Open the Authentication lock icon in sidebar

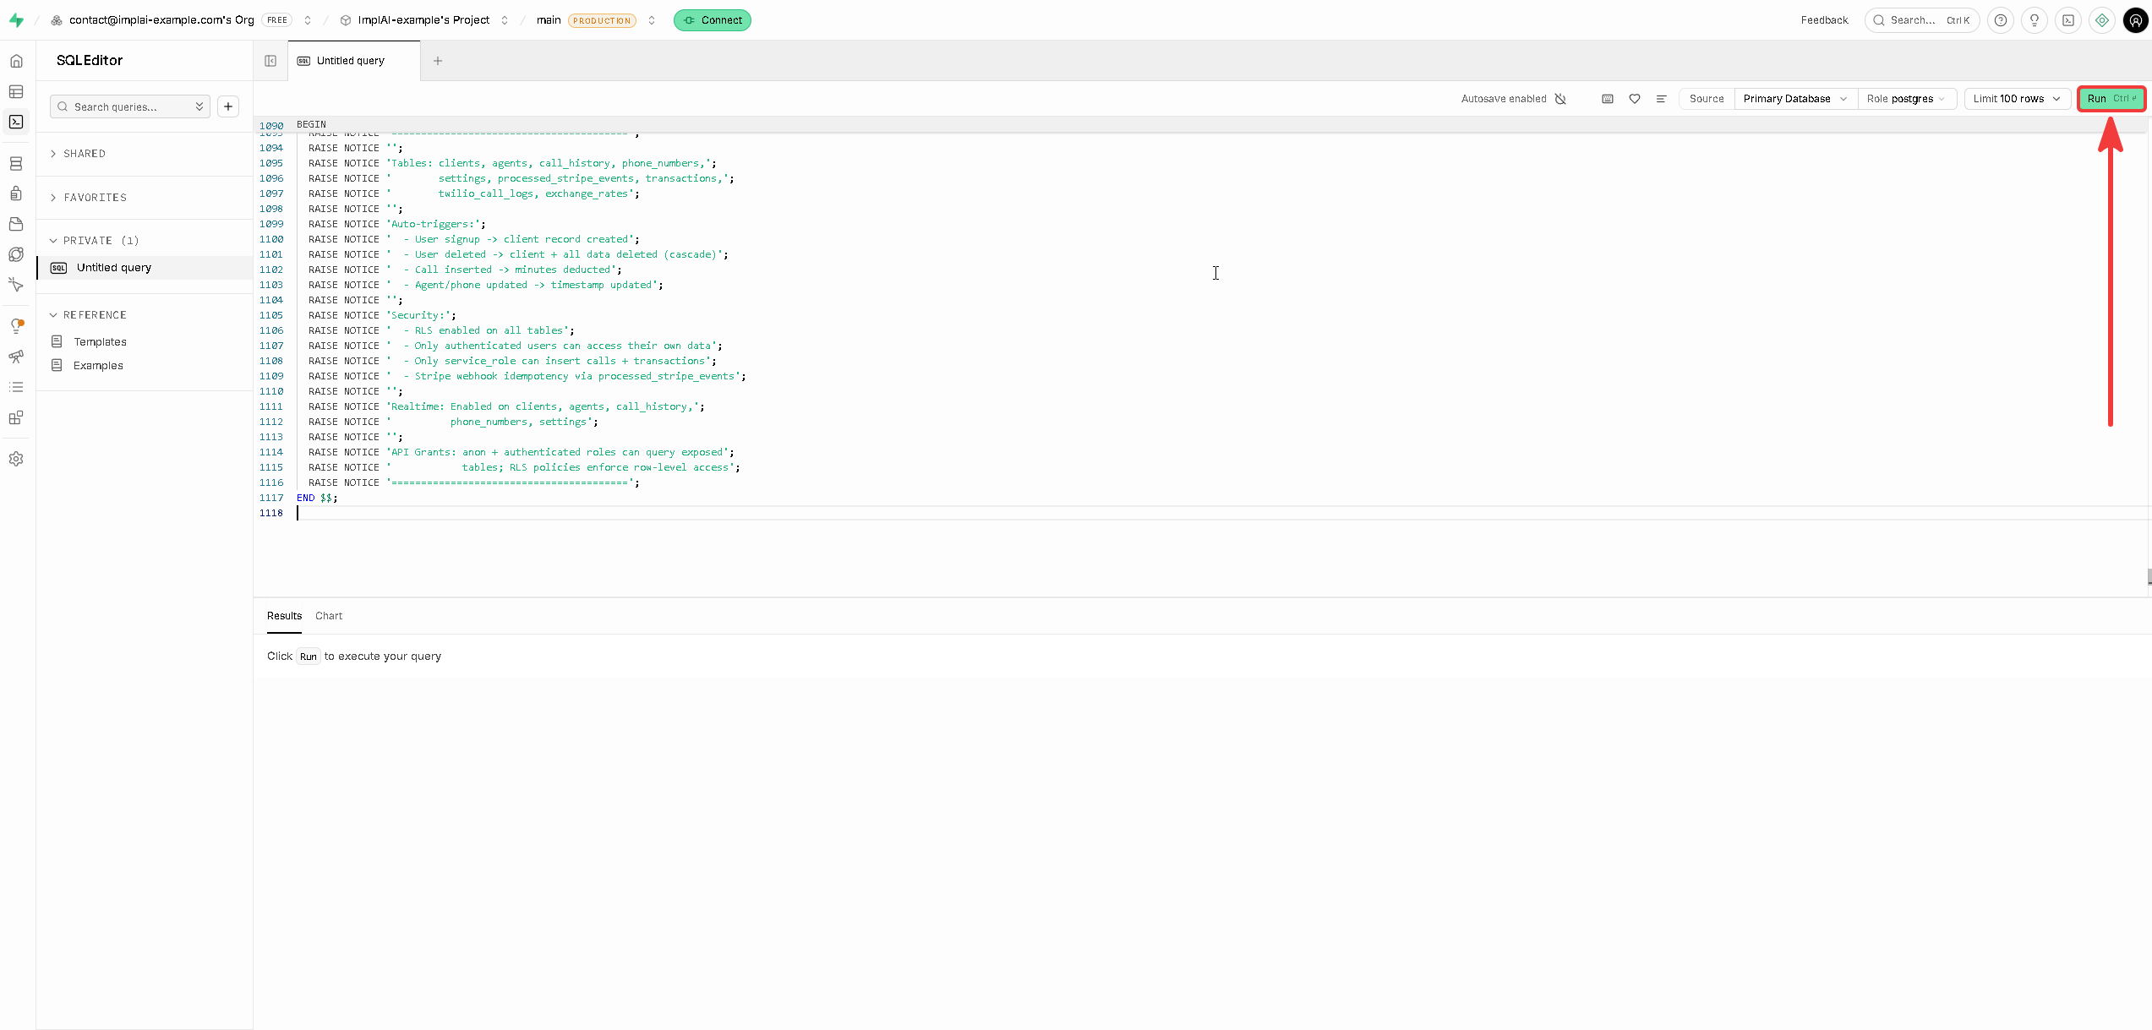16,193
